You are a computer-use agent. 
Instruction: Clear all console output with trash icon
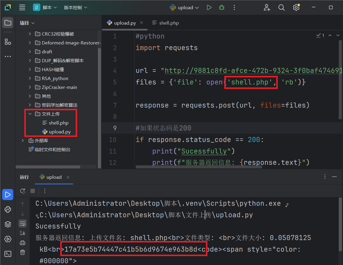pyautogui.click(x=23, y=252)
